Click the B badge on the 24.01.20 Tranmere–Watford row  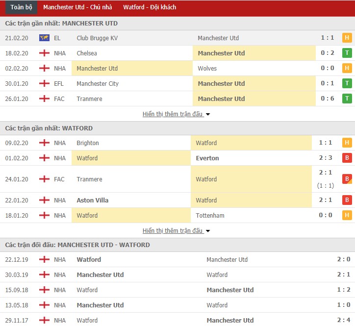click(347, 179)
